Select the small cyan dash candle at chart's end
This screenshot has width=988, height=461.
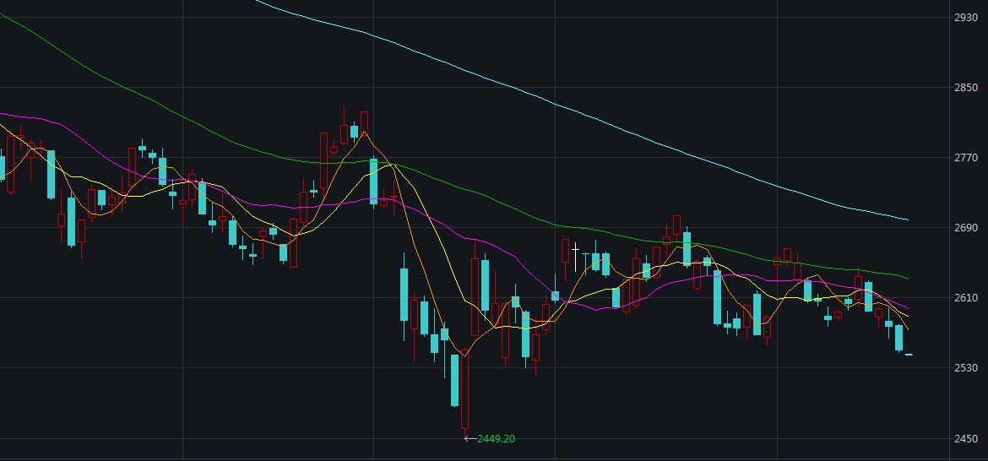909,355
